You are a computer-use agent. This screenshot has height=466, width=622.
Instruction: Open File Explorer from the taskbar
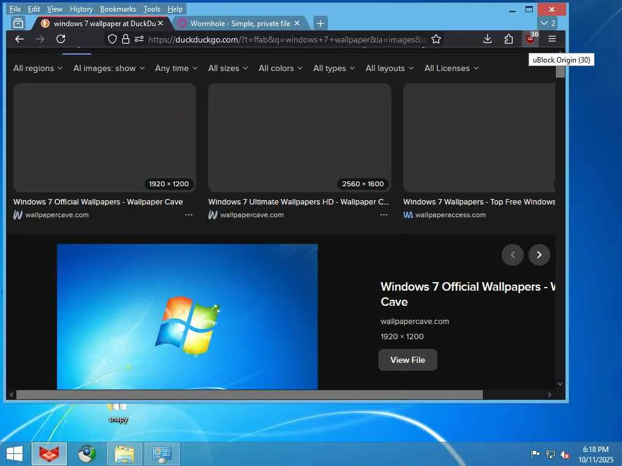[124, 454]
